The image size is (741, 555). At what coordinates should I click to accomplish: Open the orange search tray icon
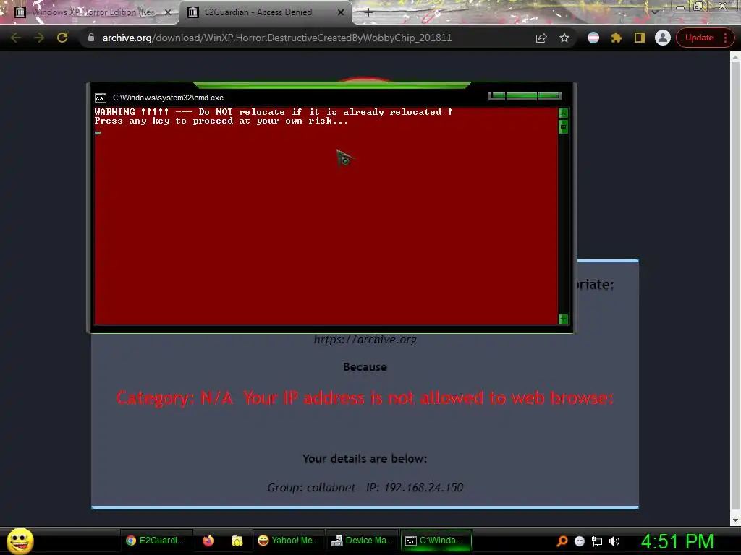coord(562,541)
